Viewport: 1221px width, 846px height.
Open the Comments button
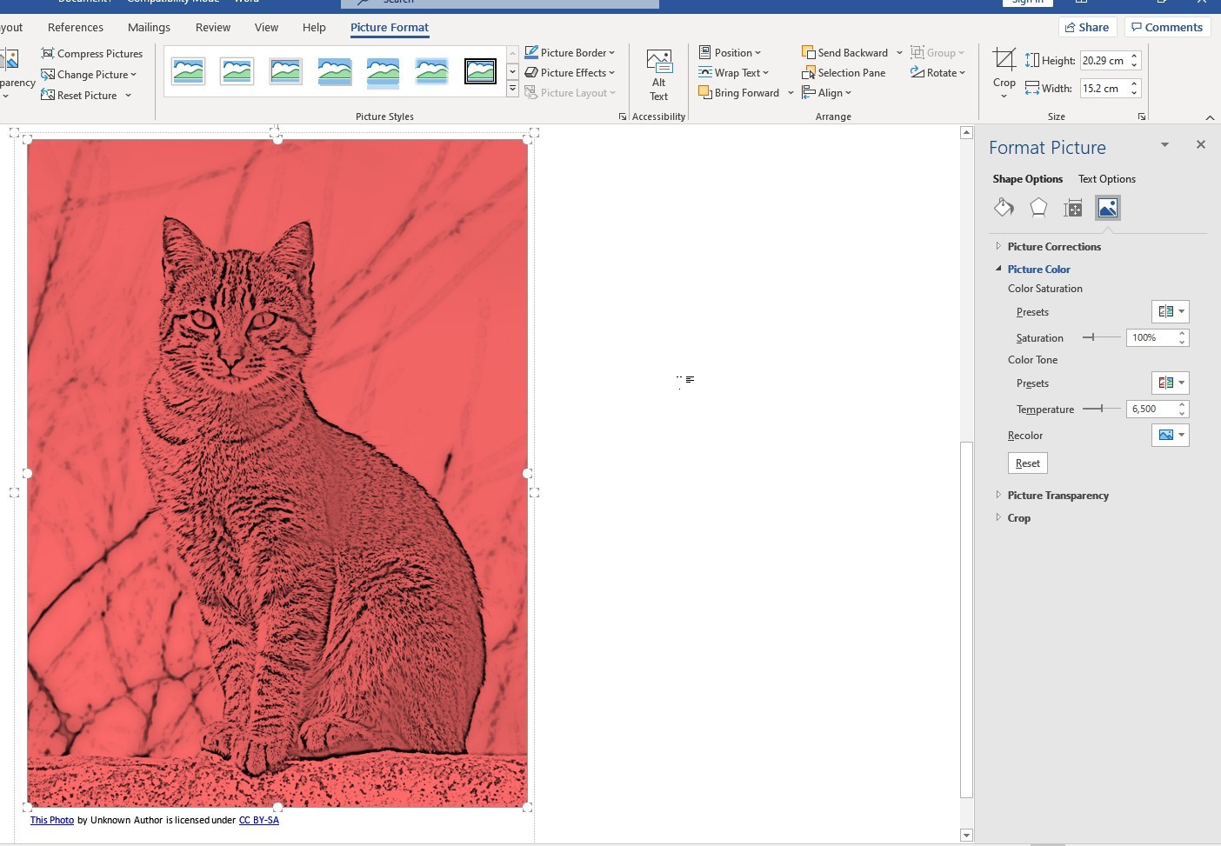click(1167, 27)
